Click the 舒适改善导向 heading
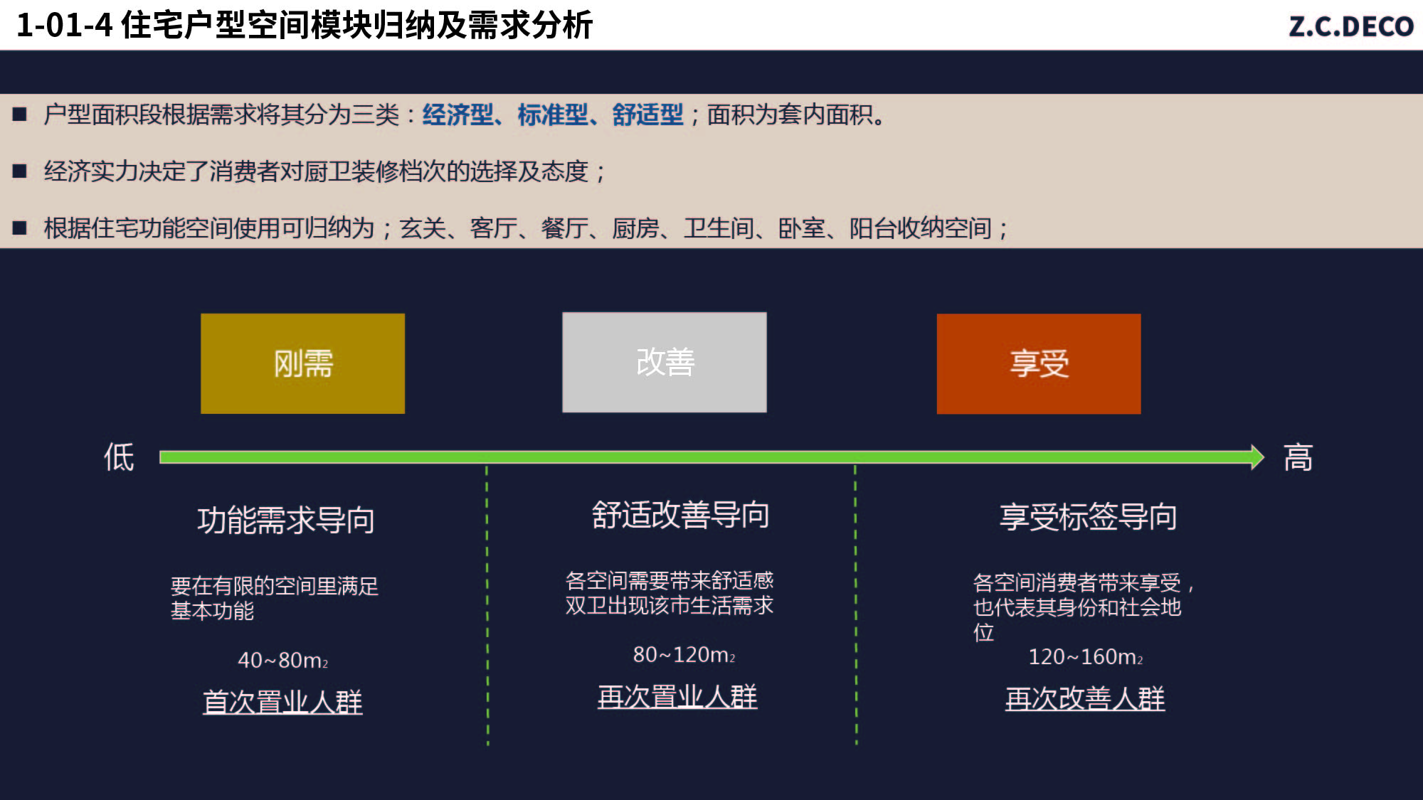 click(x=680, y=515)
